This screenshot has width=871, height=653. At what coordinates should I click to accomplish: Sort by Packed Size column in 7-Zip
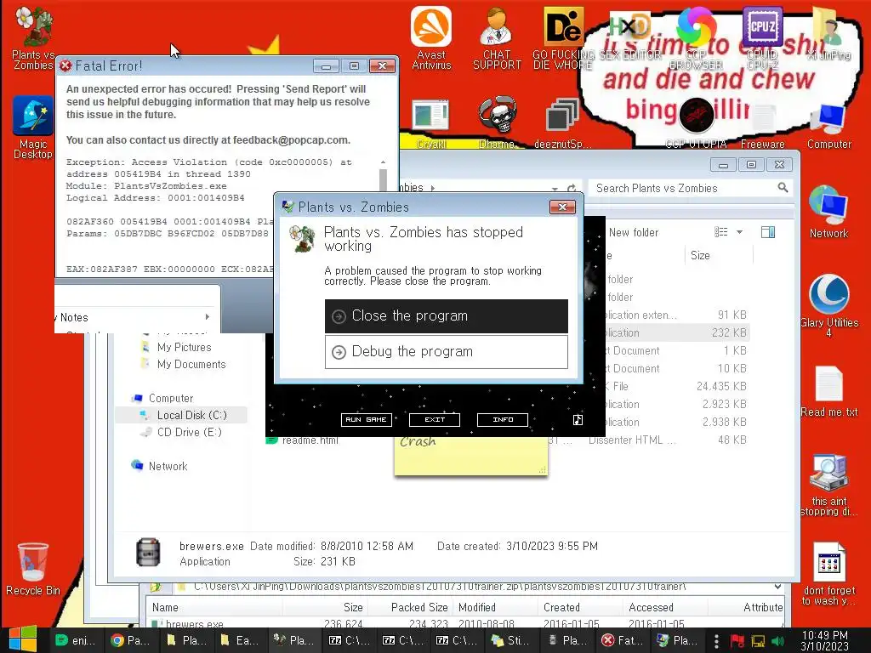point(410,607)
